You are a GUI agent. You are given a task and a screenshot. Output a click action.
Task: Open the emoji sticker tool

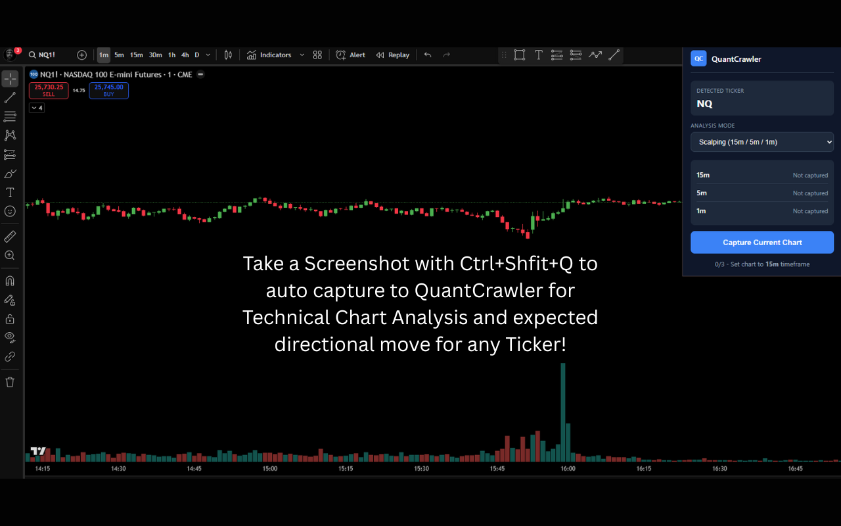point(10,211)
